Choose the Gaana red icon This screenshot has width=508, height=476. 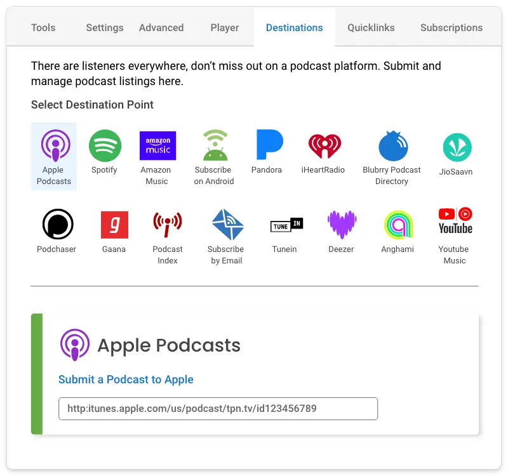tap(115, 225)
